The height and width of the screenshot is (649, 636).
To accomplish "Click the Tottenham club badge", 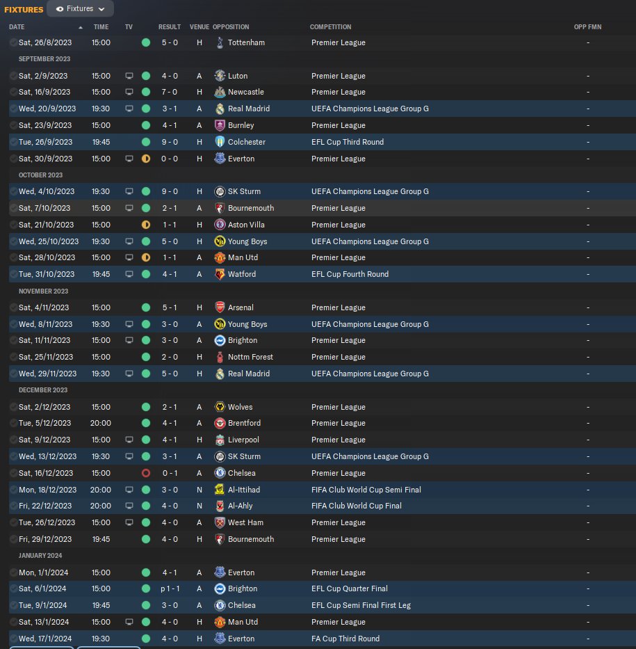I will [220, 42].
